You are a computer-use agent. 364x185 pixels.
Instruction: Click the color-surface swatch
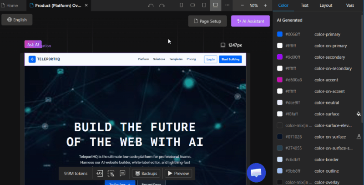[280, 114]
